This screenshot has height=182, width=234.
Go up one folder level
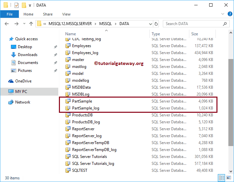coord(31,24)
